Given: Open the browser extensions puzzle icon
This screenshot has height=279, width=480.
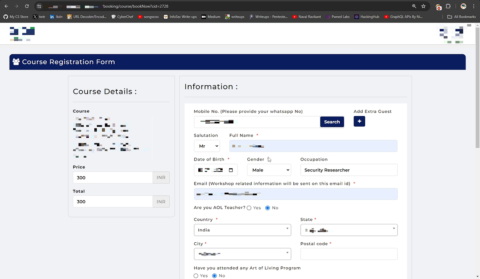Looking at the screenshot, I should [x=448, y=6].
